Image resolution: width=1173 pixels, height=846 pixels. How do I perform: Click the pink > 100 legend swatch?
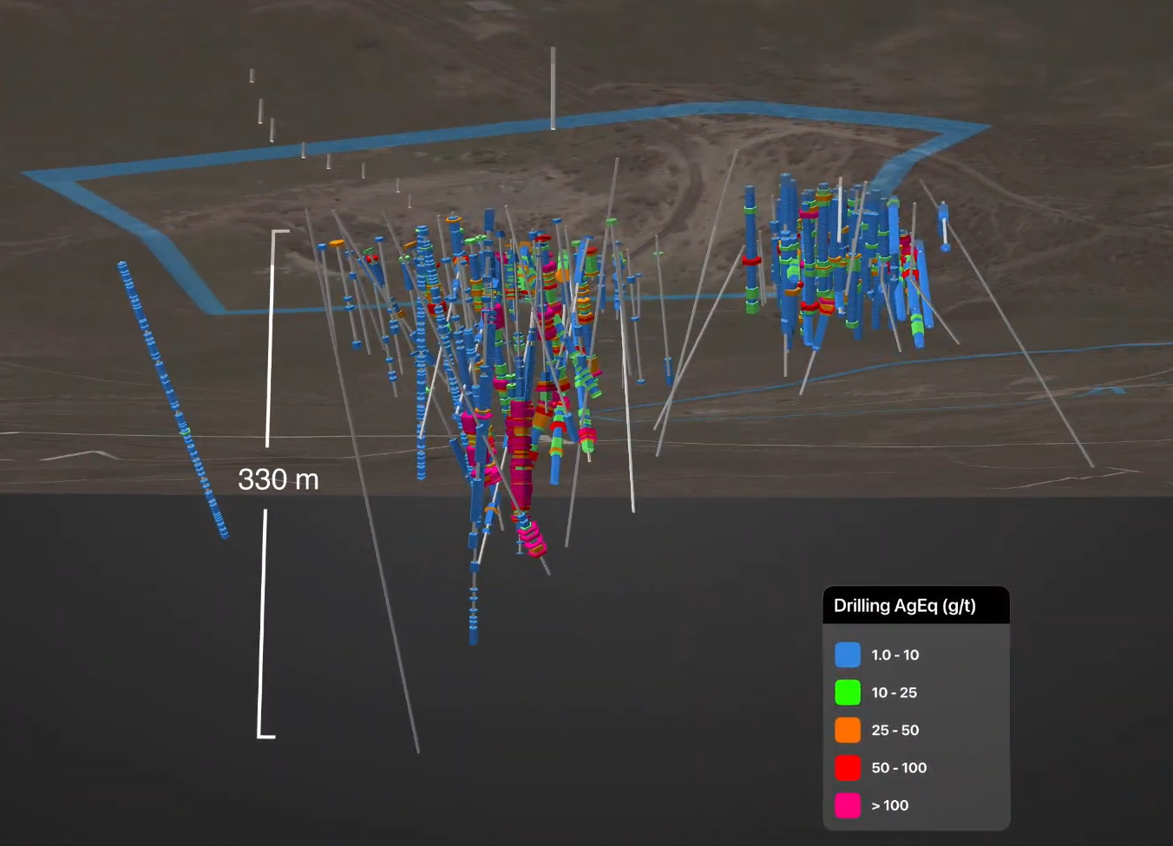(847, 805)
